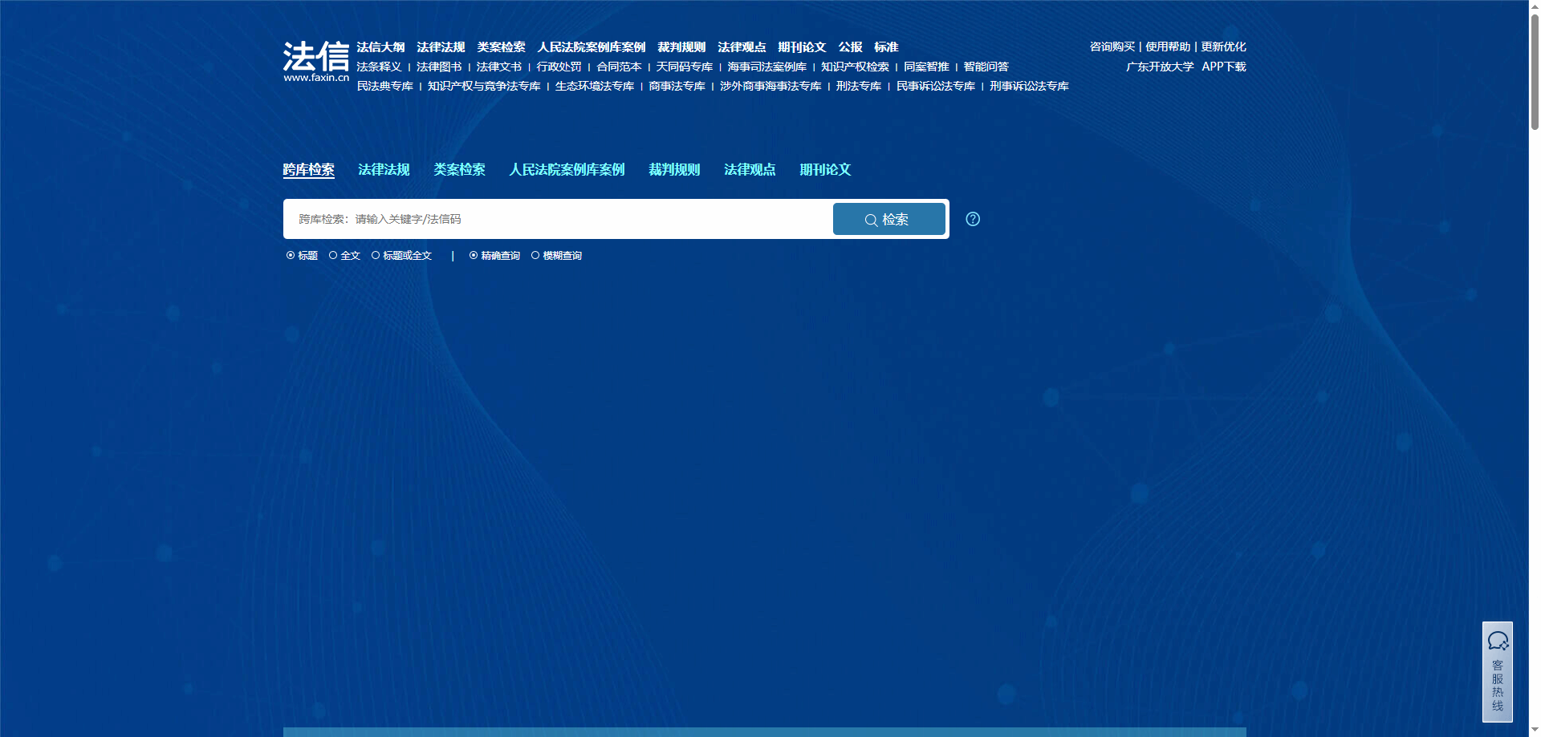Screen dimensions: 1541x737
Task: Open the help question mark icon
Action: 972,219
